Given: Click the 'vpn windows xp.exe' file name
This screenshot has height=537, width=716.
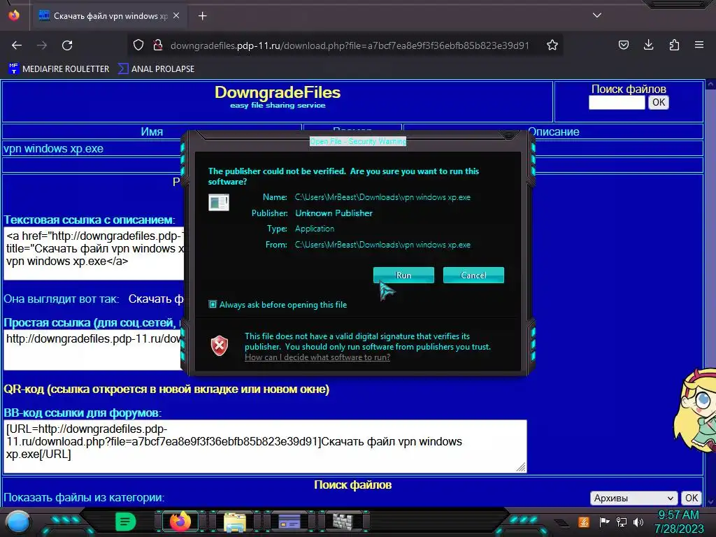Looking at the screenshot, I should [53, 148].
